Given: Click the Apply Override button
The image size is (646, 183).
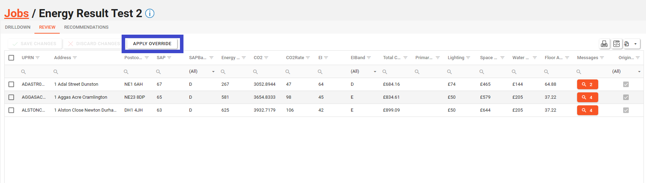Looking at the screenshot, I should 152,44.
